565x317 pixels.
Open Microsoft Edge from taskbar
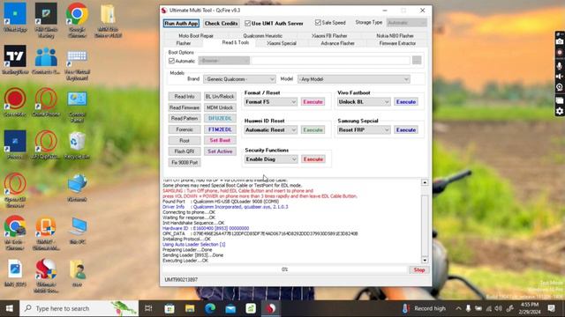point(210,308)
